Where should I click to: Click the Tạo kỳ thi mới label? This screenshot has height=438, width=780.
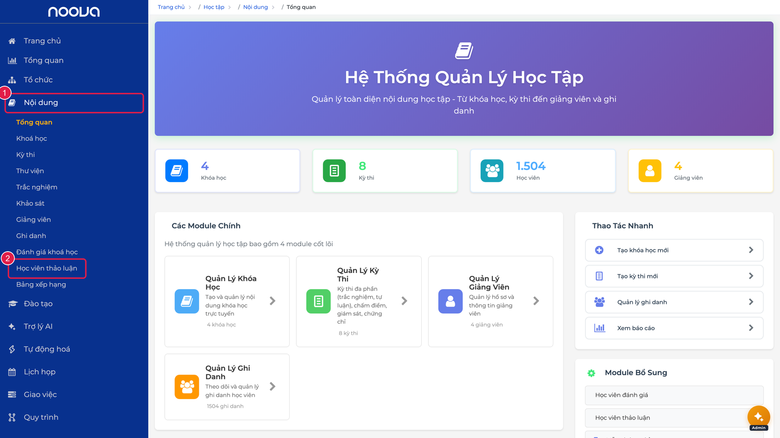coord(637,276)
